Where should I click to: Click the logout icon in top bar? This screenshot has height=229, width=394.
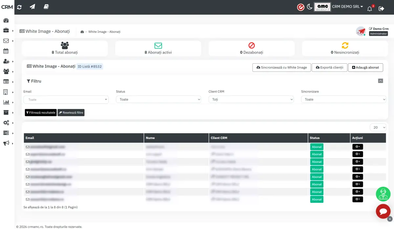point(382,9)
